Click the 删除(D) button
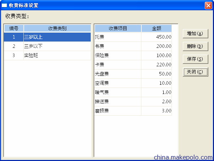214x161 pixels. (x=195, y=46)
